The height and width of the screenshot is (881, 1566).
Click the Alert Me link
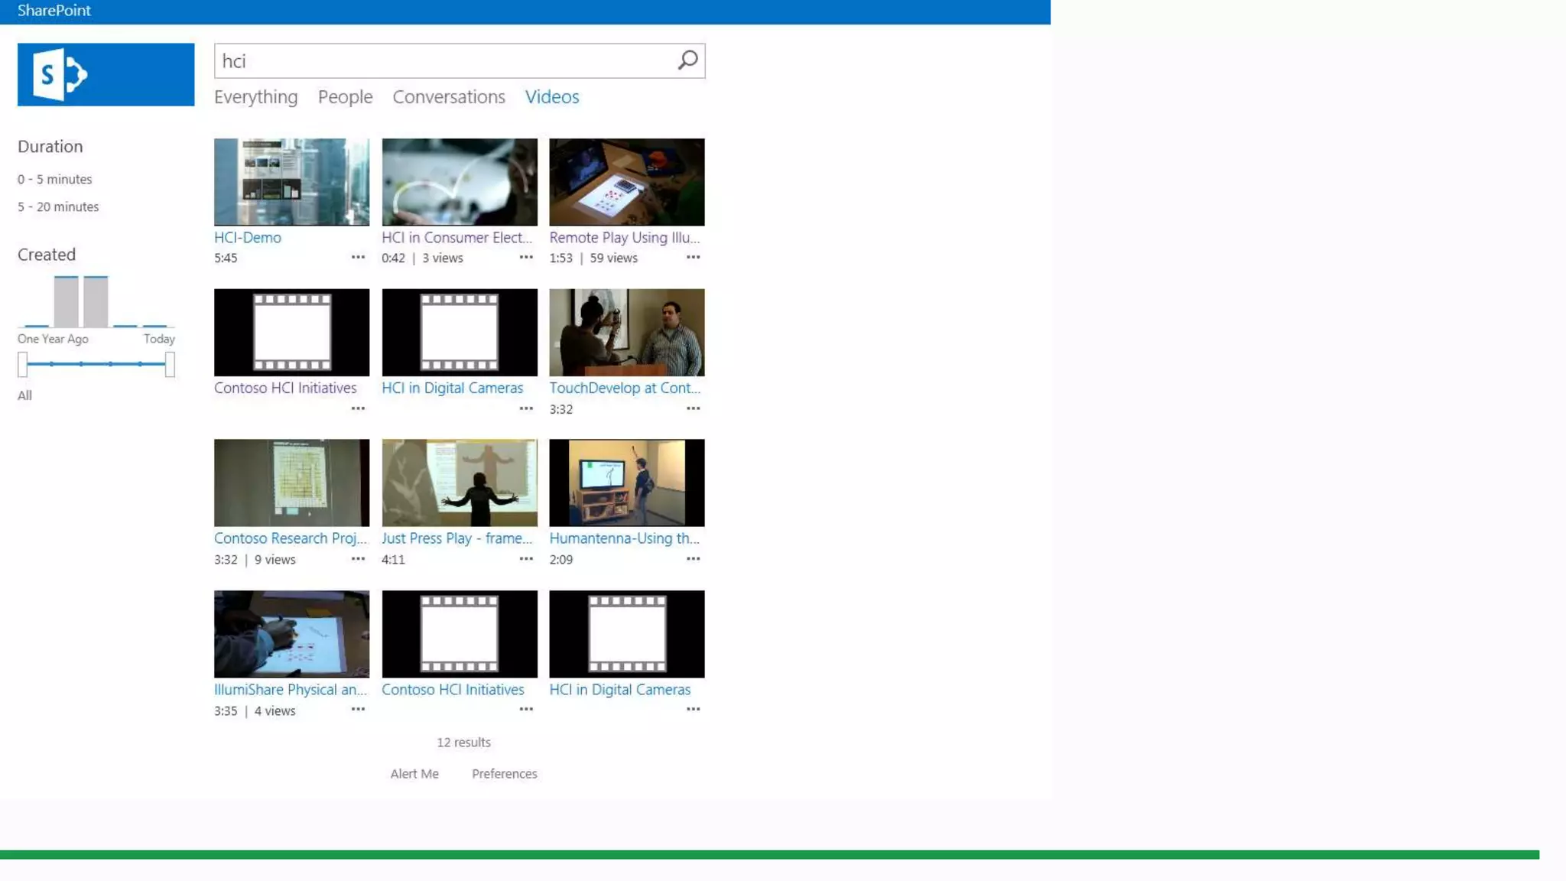point(414,774)
